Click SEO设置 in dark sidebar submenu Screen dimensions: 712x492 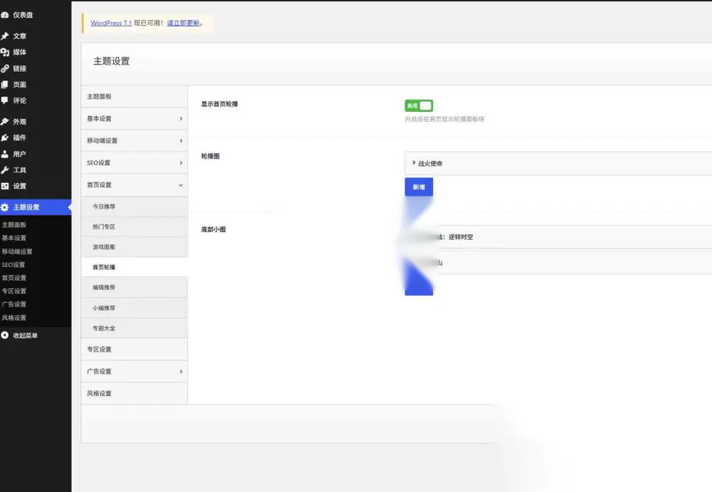tap(13, 264)
